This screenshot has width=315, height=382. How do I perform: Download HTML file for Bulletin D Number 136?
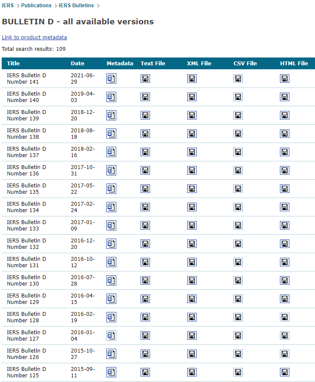tap(285, 170)
